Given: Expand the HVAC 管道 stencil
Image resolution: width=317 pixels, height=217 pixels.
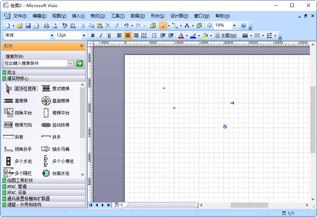Looking at the screenshot, I should 43,186.
